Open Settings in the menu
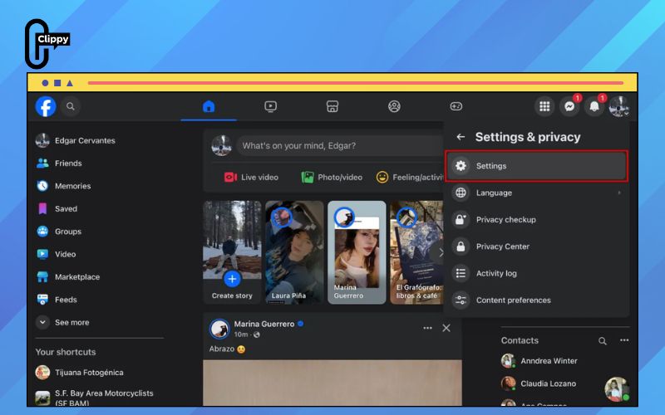The width and height of the screenshot is (665, 415). pos(536,166)
